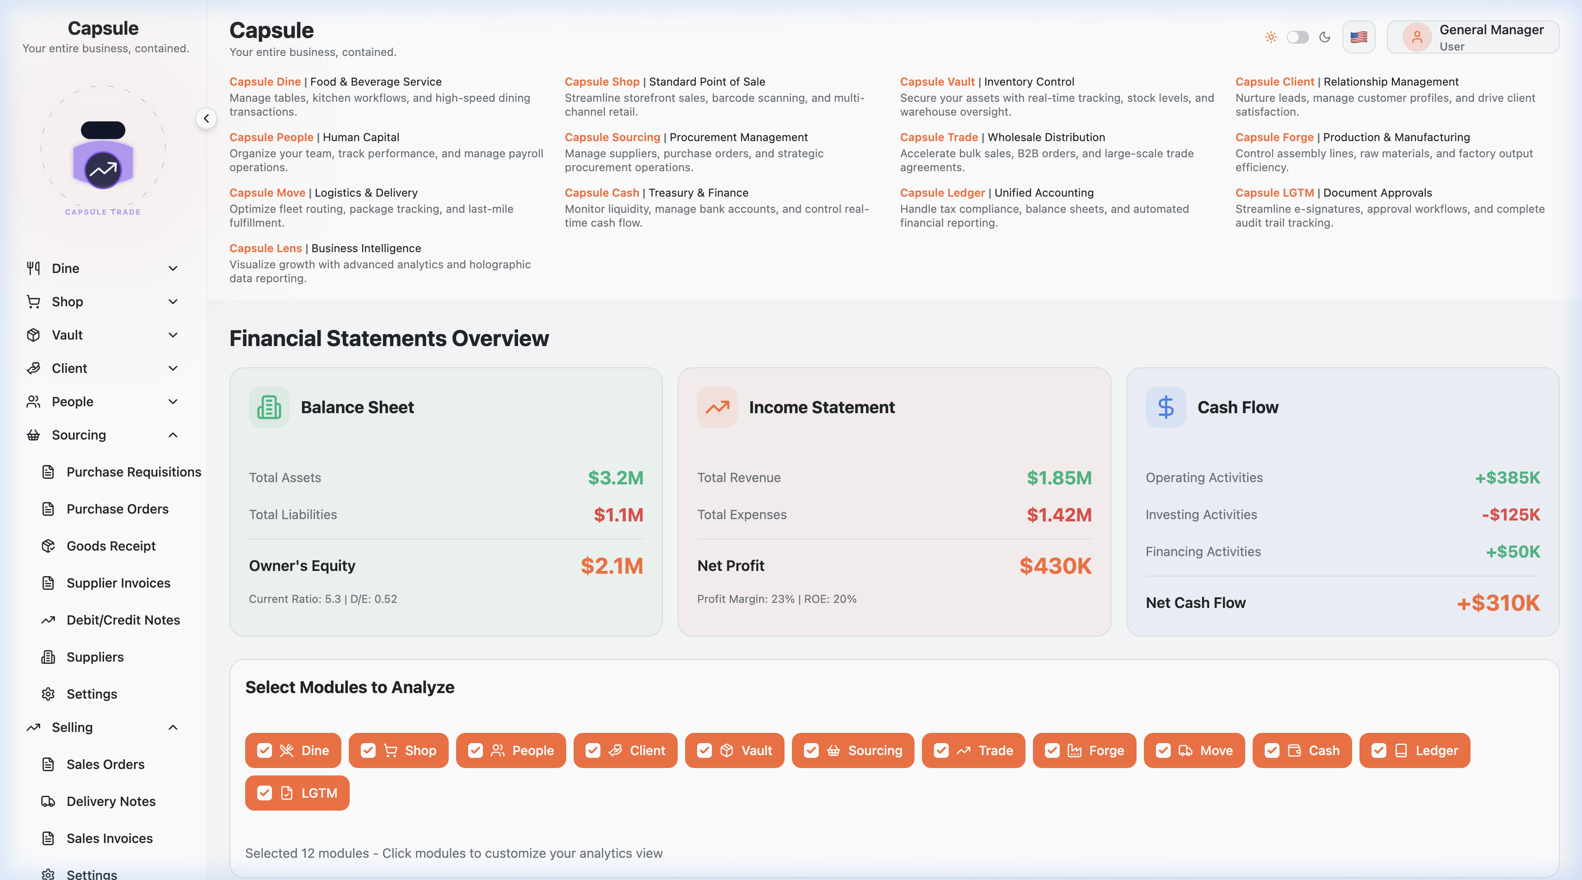Click the Vault box sidebar icon
The image size is (1582, 880).
(33, 335)
